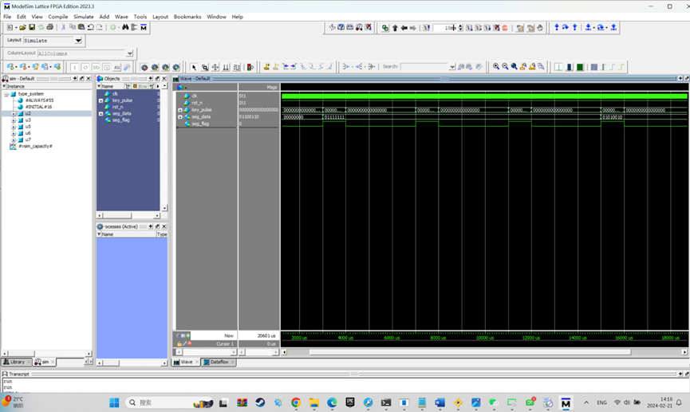The height and width of the screenshot is (412, 690).
Task: Select rst_n in the Objects panel
Action: 117,107
